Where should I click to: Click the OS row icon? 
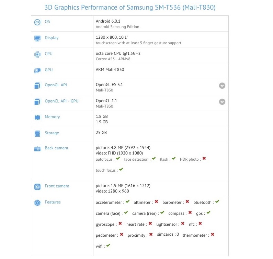pyautogui.click(x=37, y=22)
